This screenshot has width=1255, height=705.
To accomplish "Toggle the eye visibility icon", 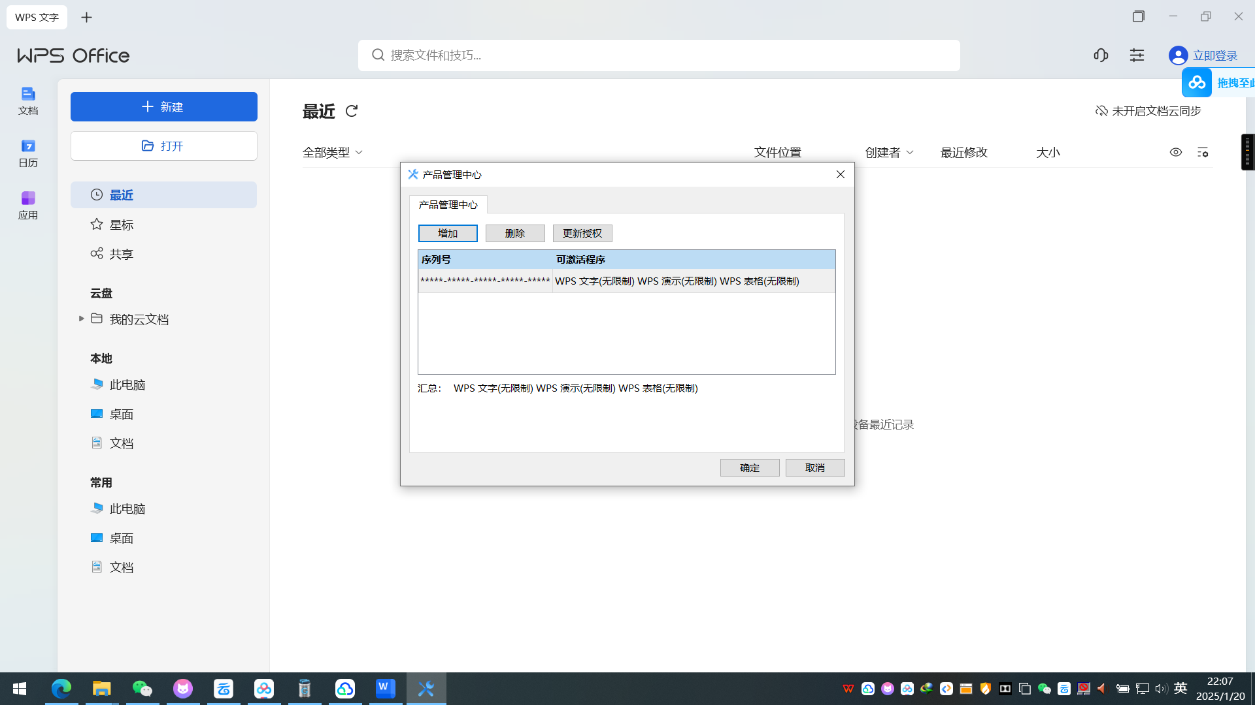I will pyautogui.click(x=1176, y=152).
